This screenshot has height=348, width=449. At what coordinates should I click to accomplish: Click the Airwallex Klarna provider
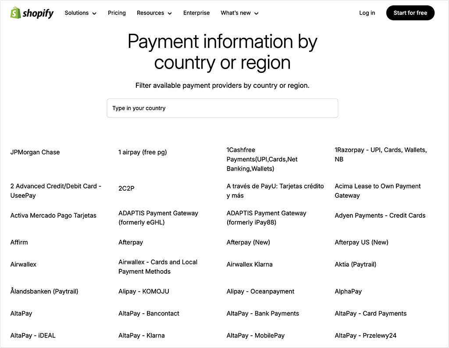coord(249,264)
